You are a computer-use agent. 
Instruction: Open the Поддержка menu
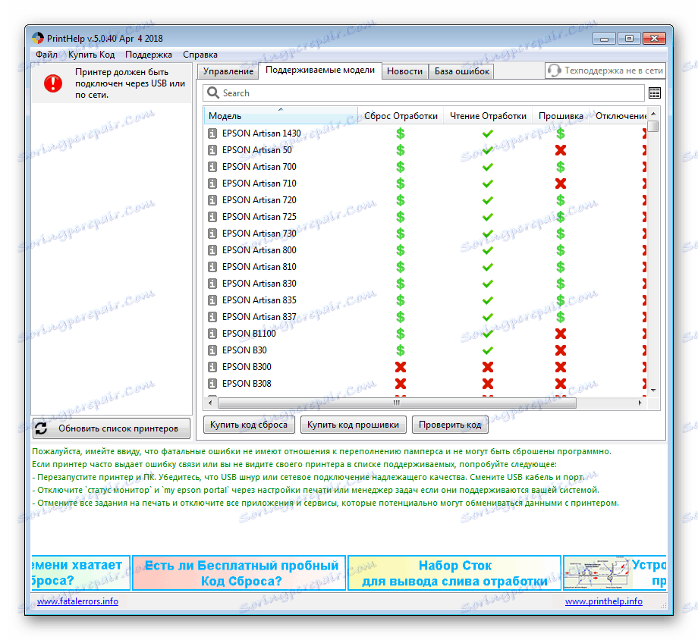coord(148,55)
